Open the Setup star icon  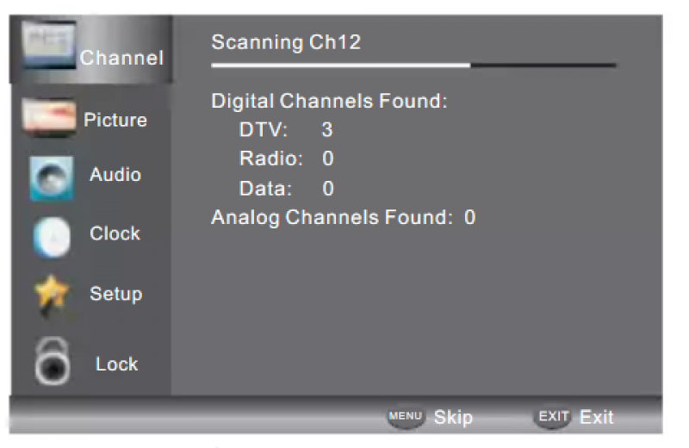tap(52, 294)
